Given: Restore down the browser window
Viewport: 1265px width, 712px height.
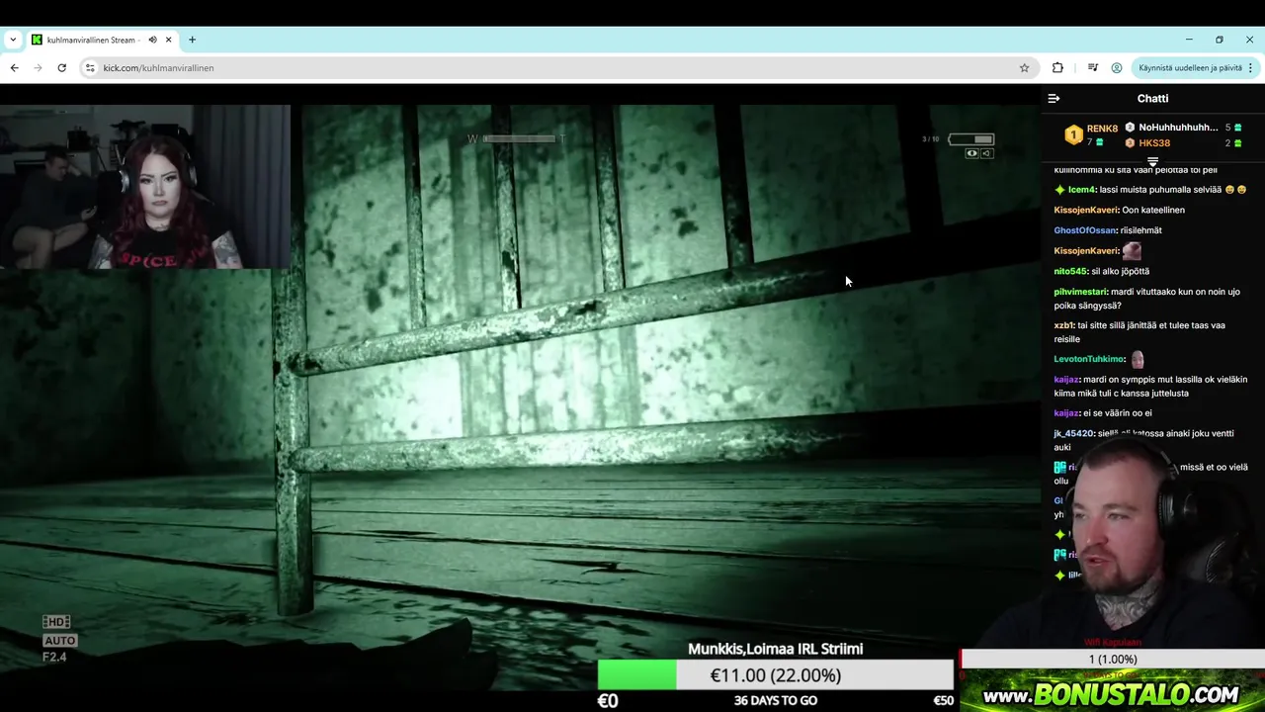Looking at the screenshot, I should point(1220,40).
